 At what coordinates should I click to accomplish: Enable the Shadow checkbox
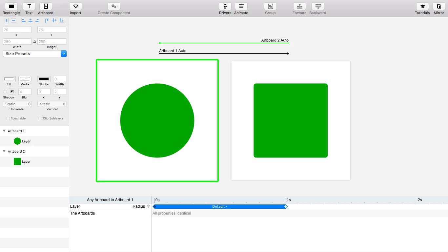coord(5,92)
